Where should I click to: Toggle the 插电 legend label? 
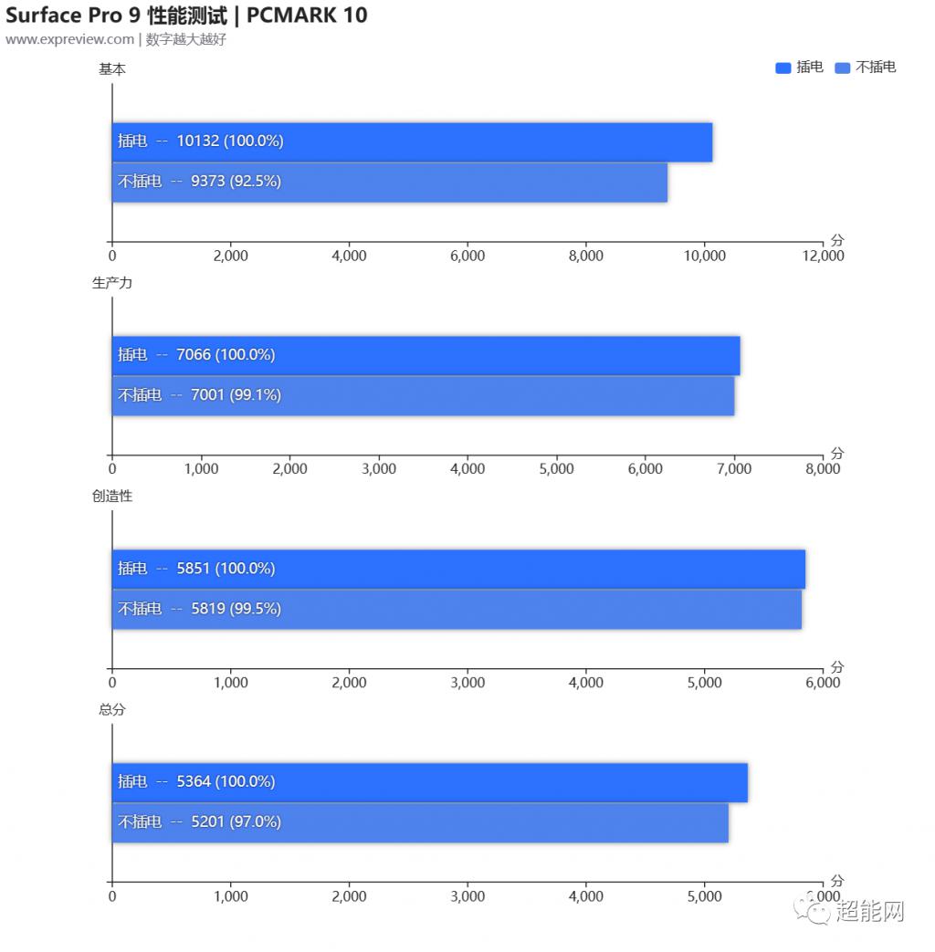click(x=809, y=67)
